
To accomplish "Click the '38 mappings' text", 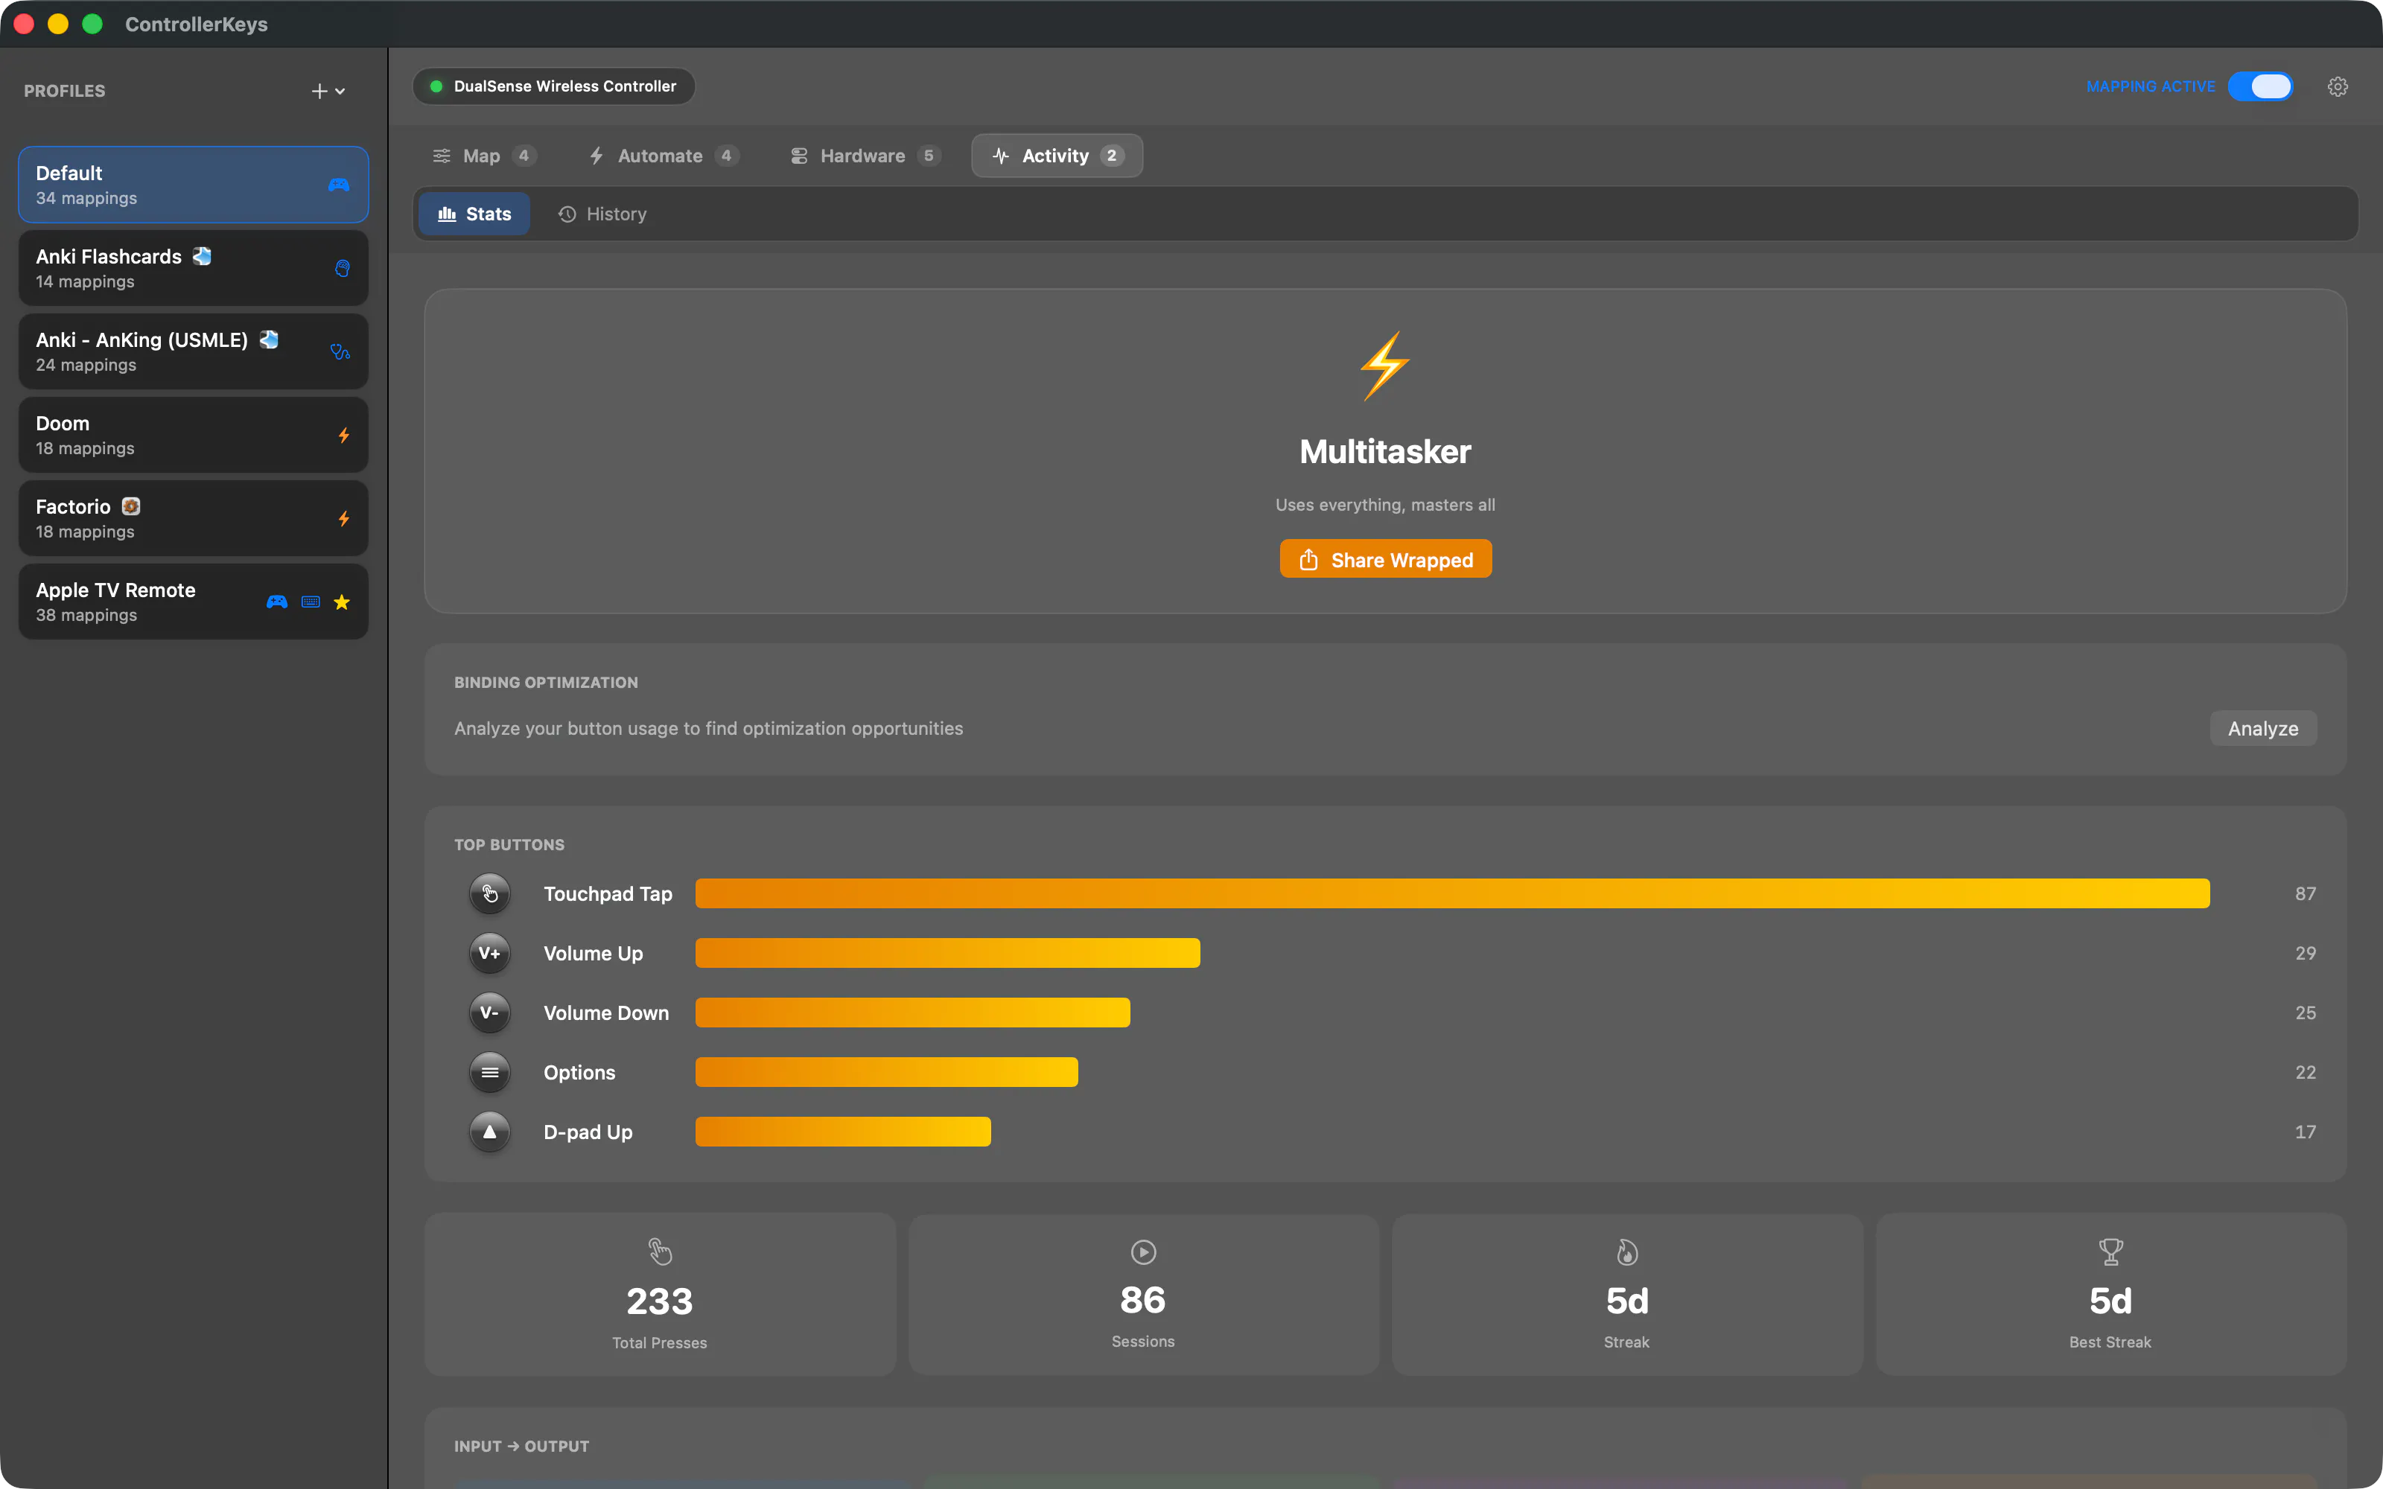I will (86, 616).
